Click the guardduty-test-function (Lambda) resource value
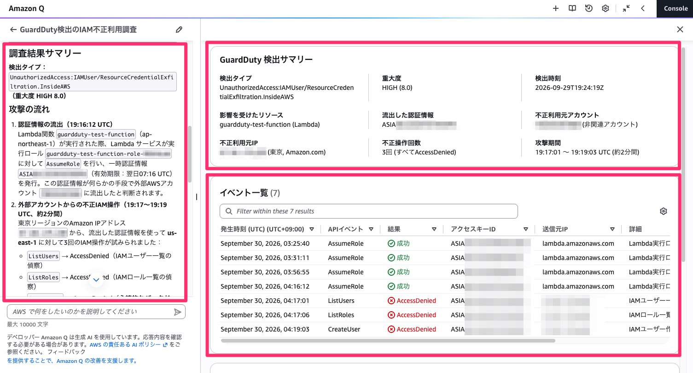 (270, 124)
